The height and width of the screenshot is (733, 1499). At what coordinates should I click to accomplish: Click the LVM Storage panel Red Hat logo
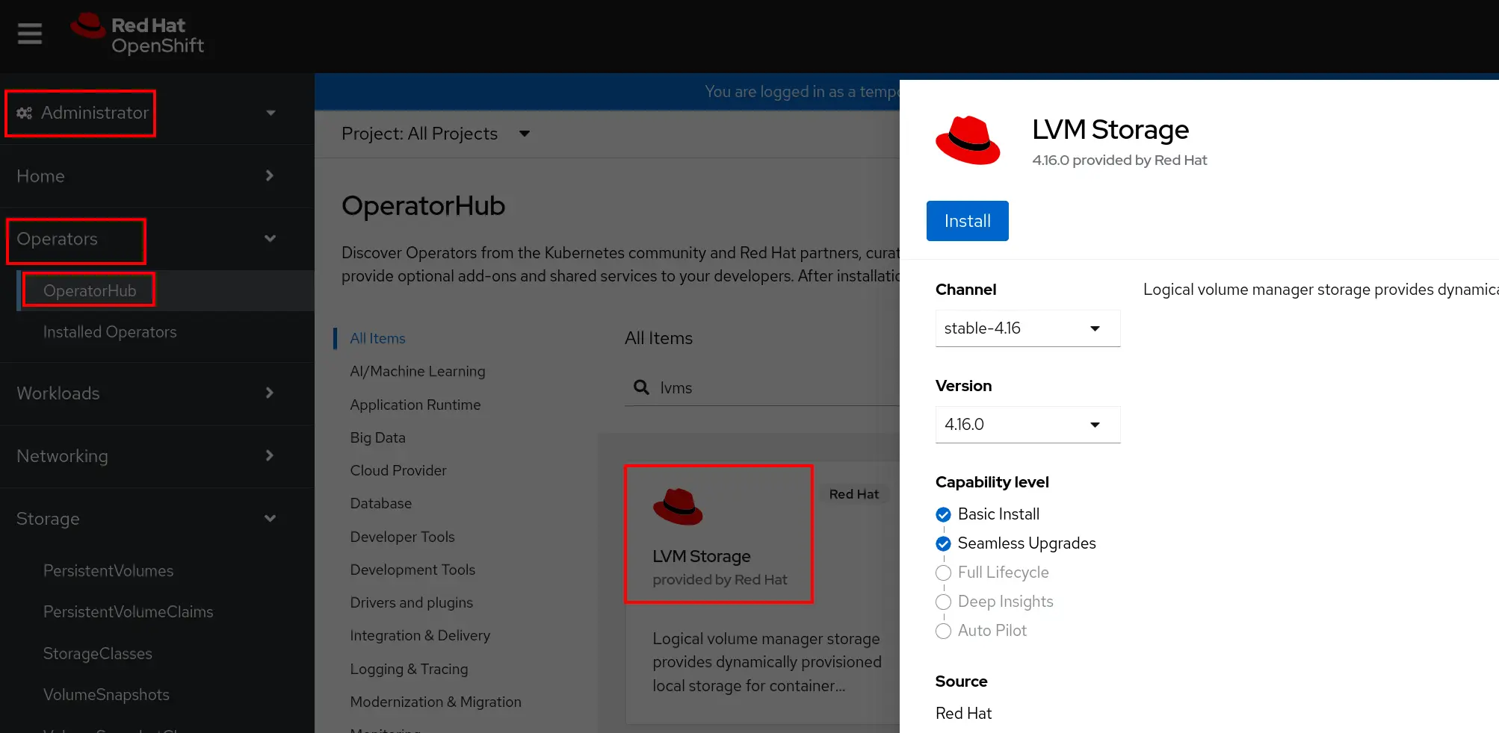[x=968, y=140]
